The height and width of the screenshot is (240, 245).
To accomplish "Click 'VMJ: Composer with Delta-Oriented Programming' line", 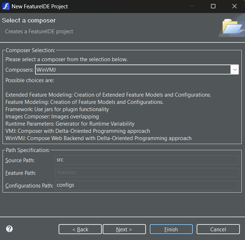I will point(78,131).
